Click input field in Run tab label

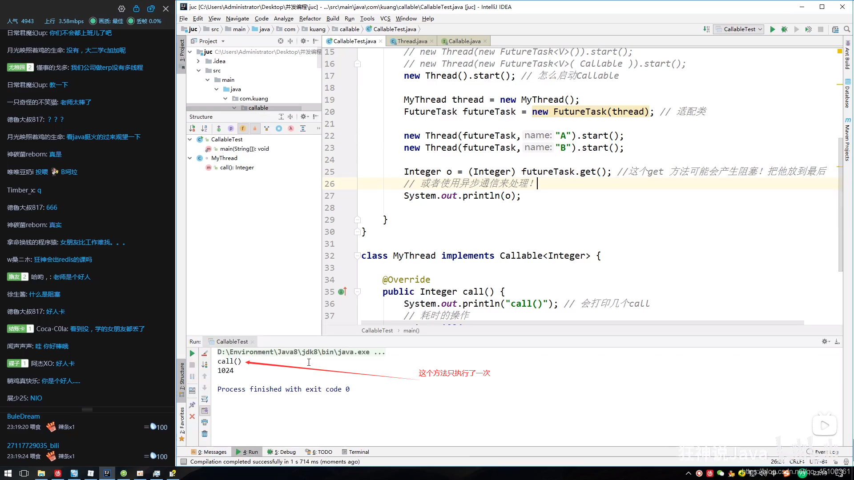coord(232,341)
